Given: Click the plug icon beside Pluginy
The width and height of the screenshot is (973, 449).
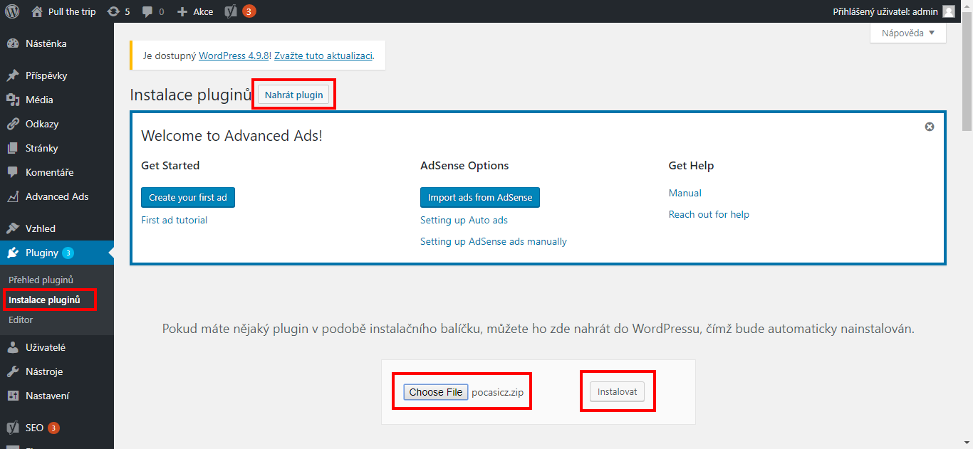Looking at the screenshot, I should [13, 253].
